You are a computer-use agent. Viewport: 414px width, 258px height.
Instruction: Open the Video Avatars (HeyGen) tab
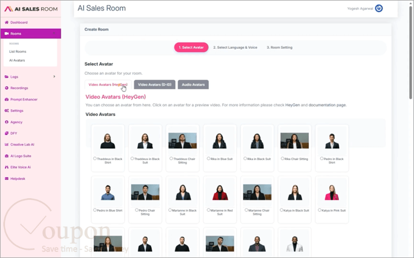click(108, 85)
